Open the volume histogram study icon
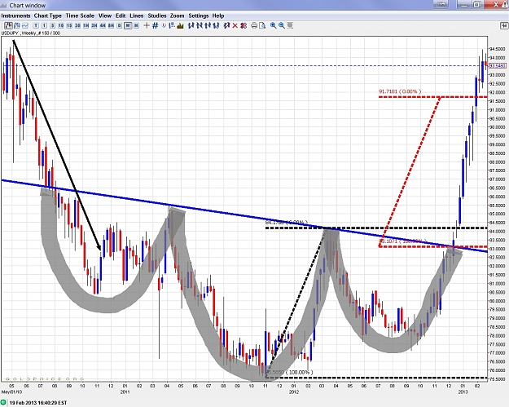 180,25
